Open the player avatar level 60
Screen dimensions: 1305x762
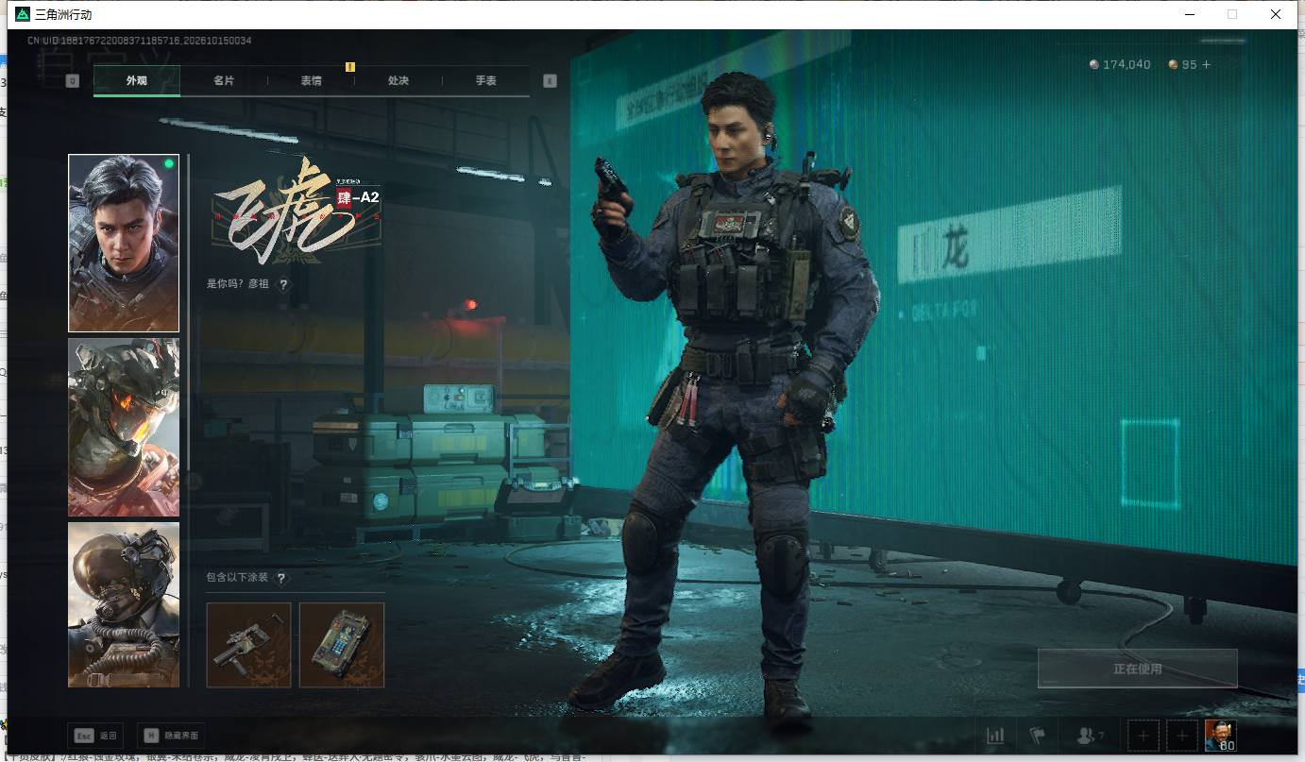click(x=1220, y=736)
